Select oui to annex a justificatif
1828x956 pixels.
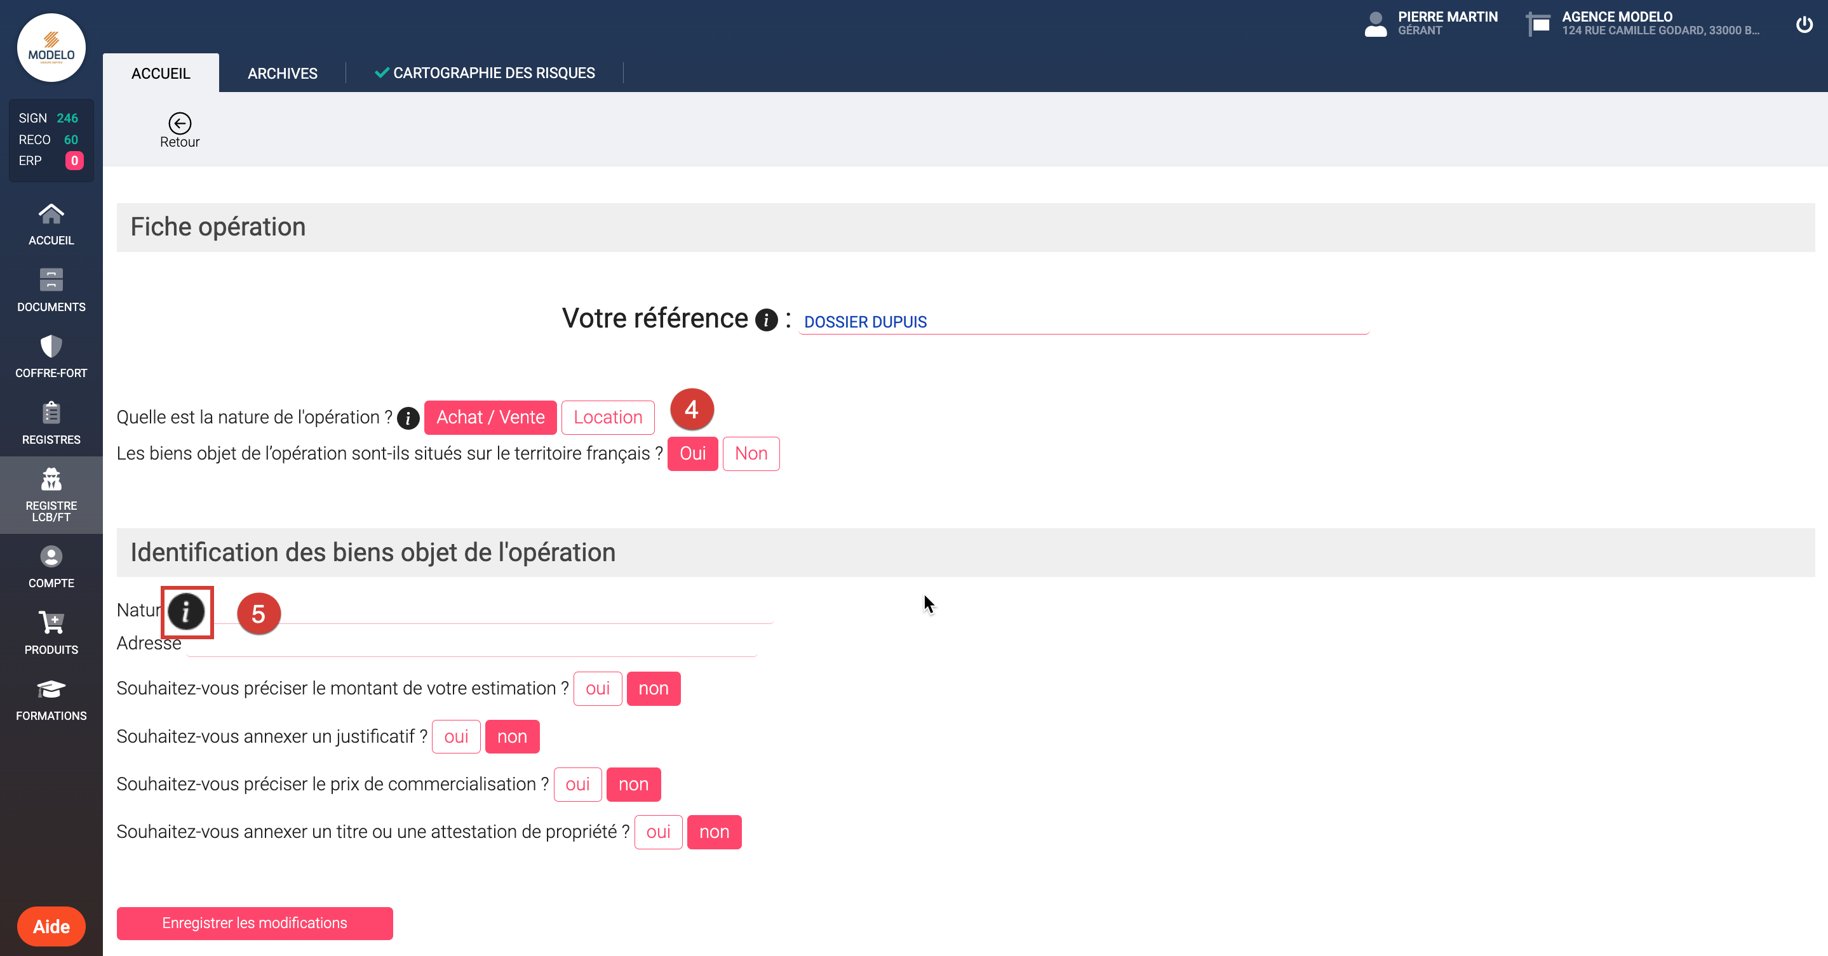coord(455,736)
